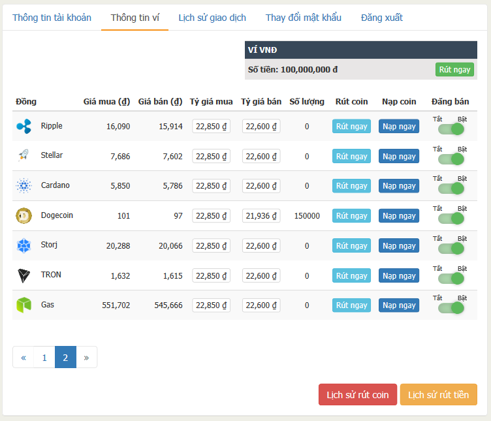Edit Gas Tỷ giá mua field
The width and height of the screenshot is (491, 421).
[211, 305]
